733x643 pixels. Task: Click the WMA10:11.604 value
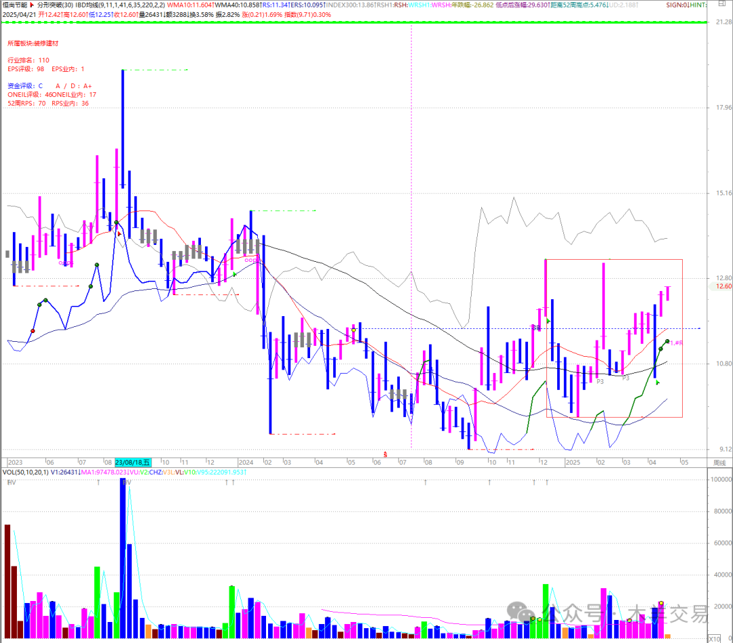(189, 5)
